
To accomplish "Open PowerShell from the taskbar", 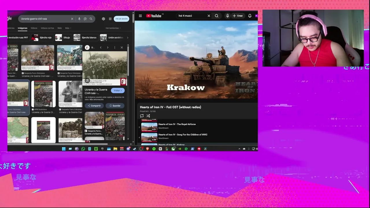I will click(x=193, y=149).
